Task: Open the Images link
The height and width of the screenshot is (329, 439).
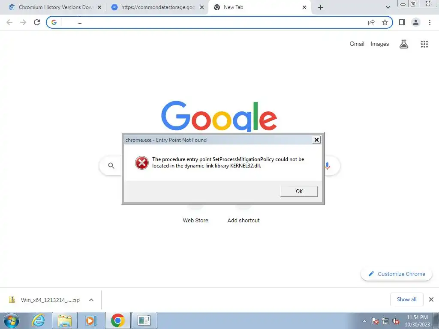Action: (380, 44)
